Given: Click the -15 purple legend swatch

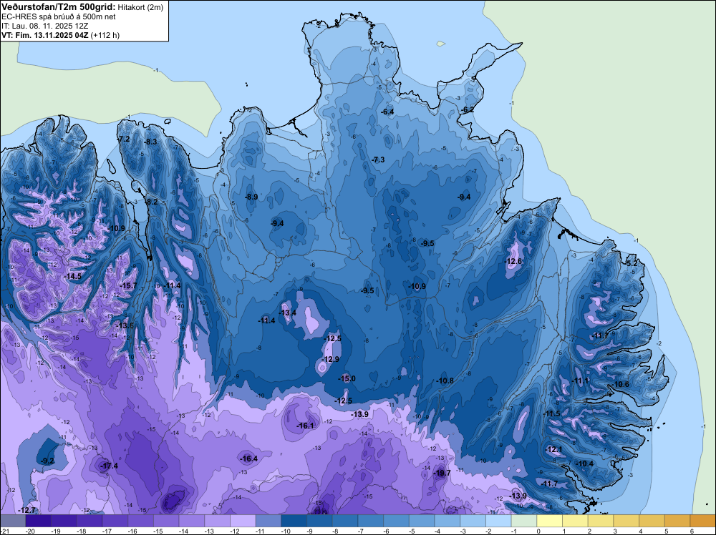Looking at the screenshot, I should [166, 521].
